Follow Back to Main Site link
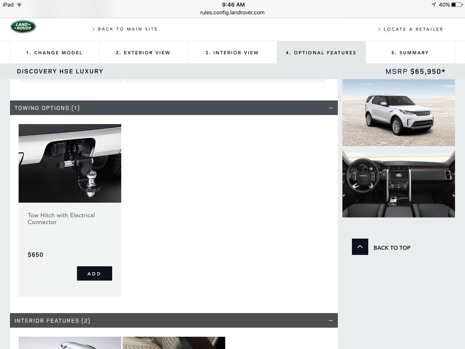The height and width of the screenshot is (349, 465). pyautogui.click(x=125, y=29)
